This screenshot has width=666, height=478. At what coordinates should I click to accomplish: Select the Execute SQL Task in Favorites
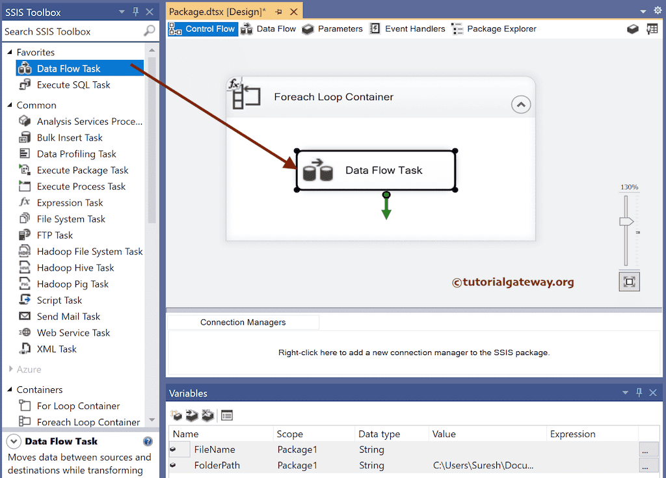point(73,85)
